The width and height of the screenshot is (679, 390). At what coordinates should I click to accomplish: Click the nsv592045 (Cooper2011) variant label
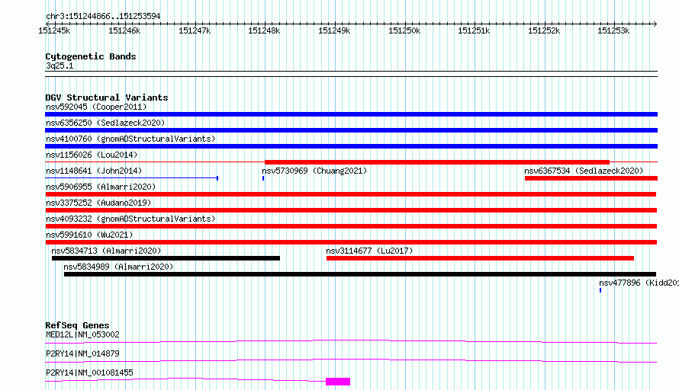click(96, 107)
